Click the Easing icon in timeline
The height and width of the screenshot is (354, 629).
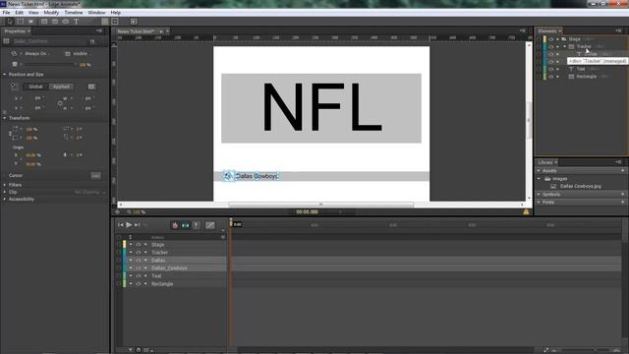tap(209, 225)
